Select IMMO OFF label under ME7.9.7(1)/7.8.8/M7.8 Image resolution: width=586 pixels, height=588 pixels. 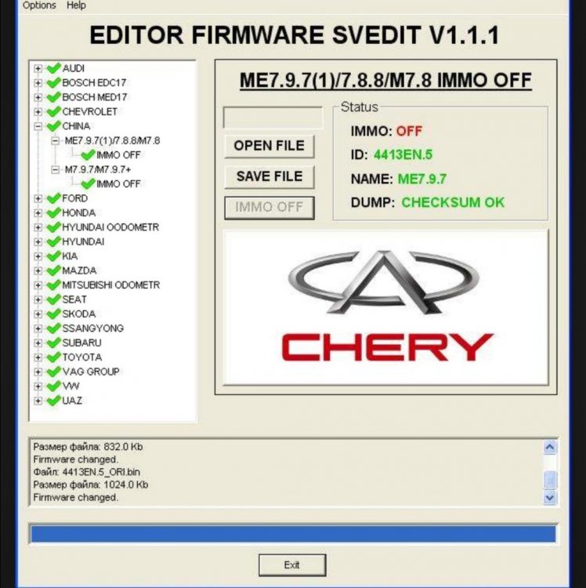[118, 155]
